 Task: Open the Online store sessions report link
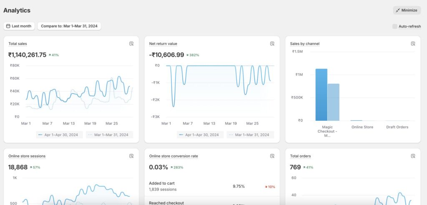point(27,156)
